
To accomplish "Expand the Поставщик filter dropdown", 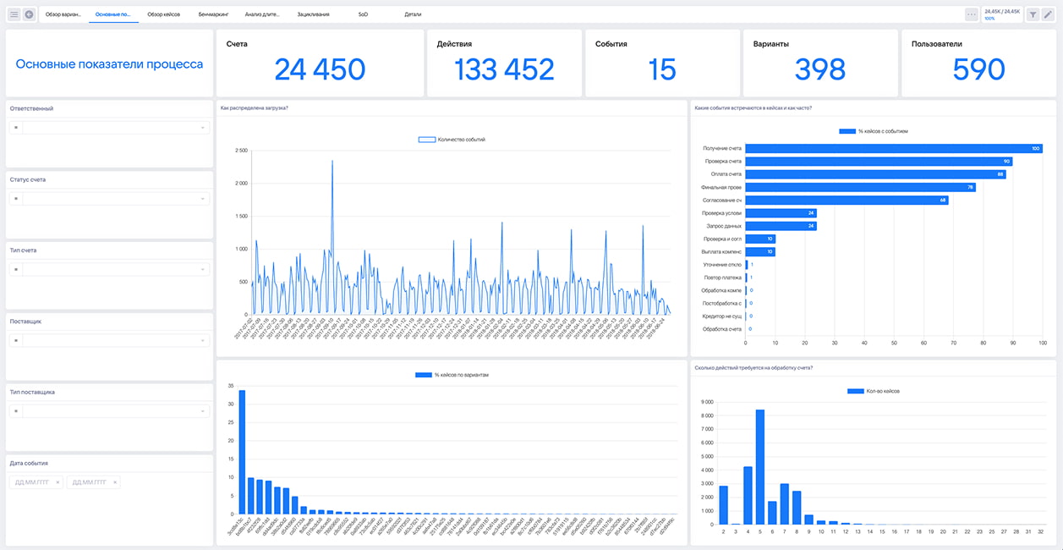I will (203, 340).
